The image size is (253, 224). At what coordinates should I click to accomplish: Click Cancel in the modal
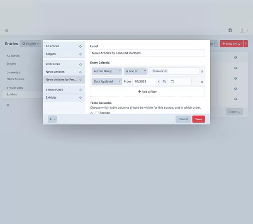pos(183,119)
